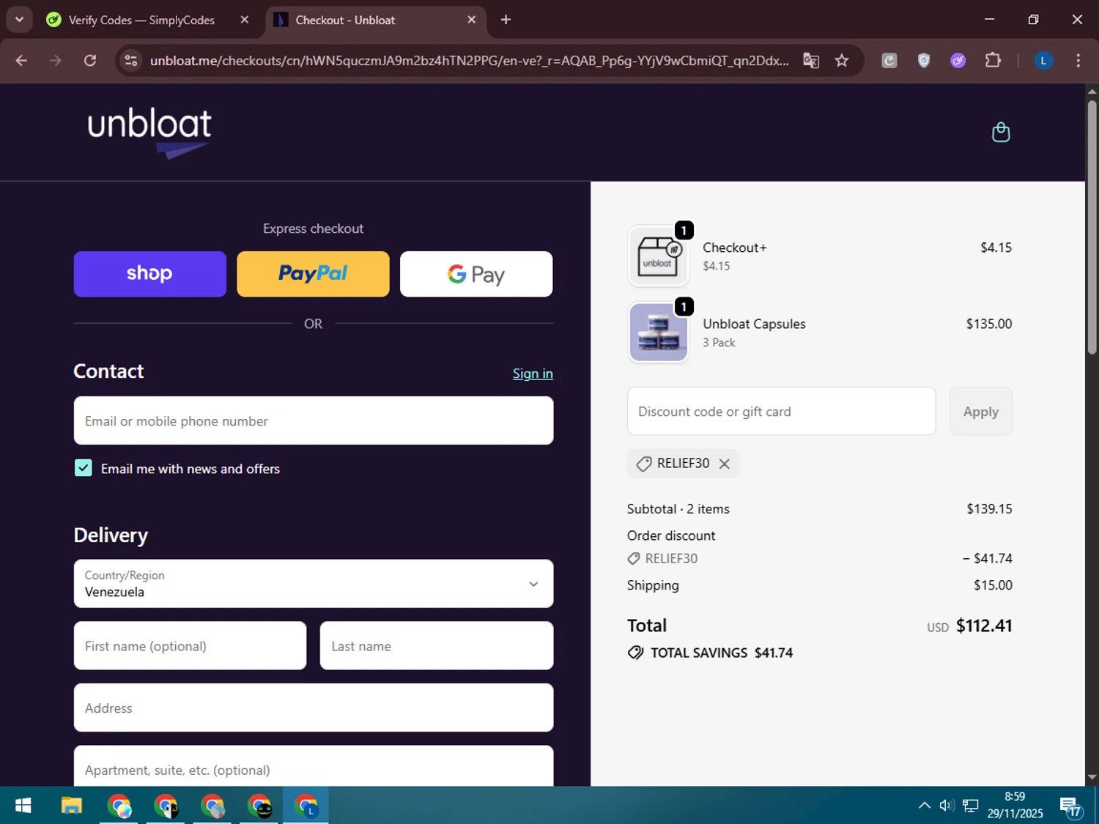Pay with the Shop Pay button
Image resolution: width=1099 pixels, height=824 pixels.
150,274
